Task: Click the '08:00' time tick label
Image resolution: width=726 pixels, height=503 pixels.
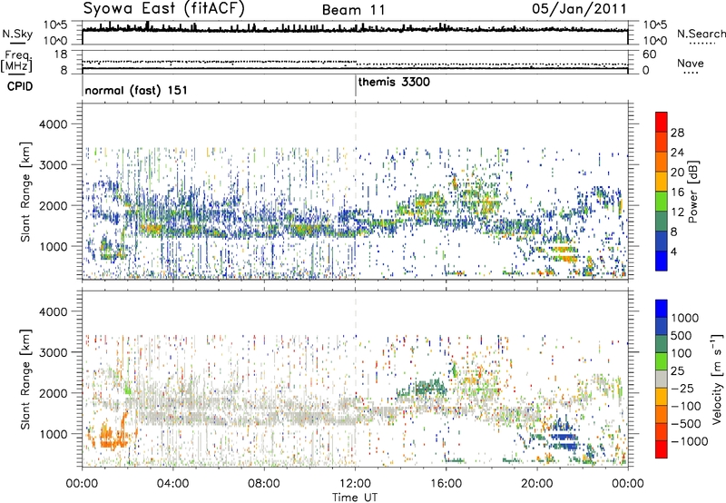Action: click(264, 484)
